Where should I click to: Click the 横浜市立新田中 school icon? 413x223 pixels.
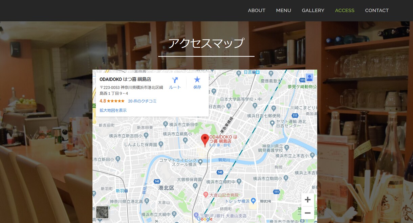click(x=166, y=125)
